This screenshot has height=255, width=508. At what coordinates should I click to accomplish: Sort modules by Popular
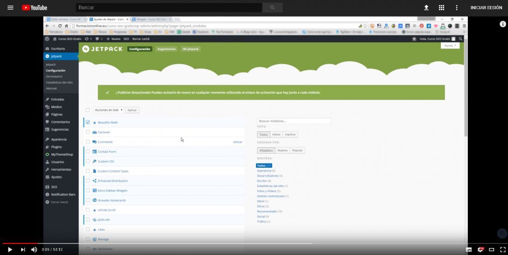(297, 150)
